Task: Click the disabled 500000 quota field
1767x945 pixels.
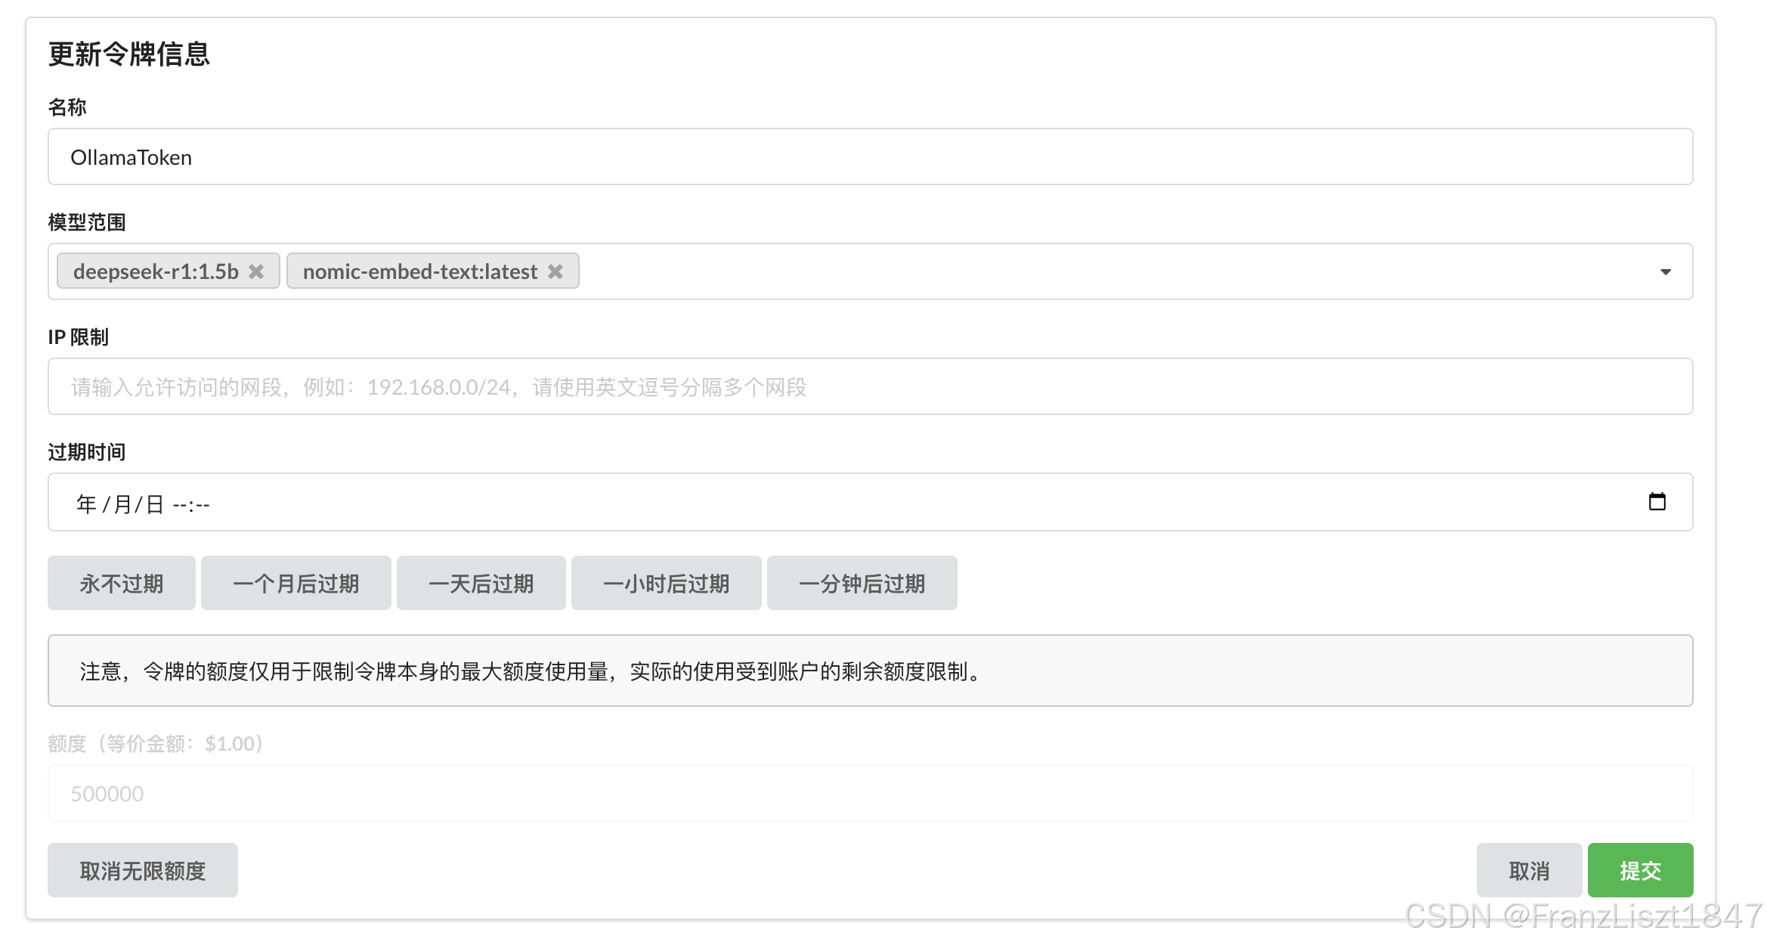Action: coord(869,794)
